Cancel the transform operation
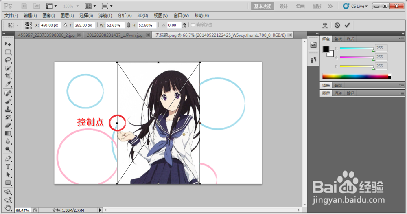 tap(337, 25)
